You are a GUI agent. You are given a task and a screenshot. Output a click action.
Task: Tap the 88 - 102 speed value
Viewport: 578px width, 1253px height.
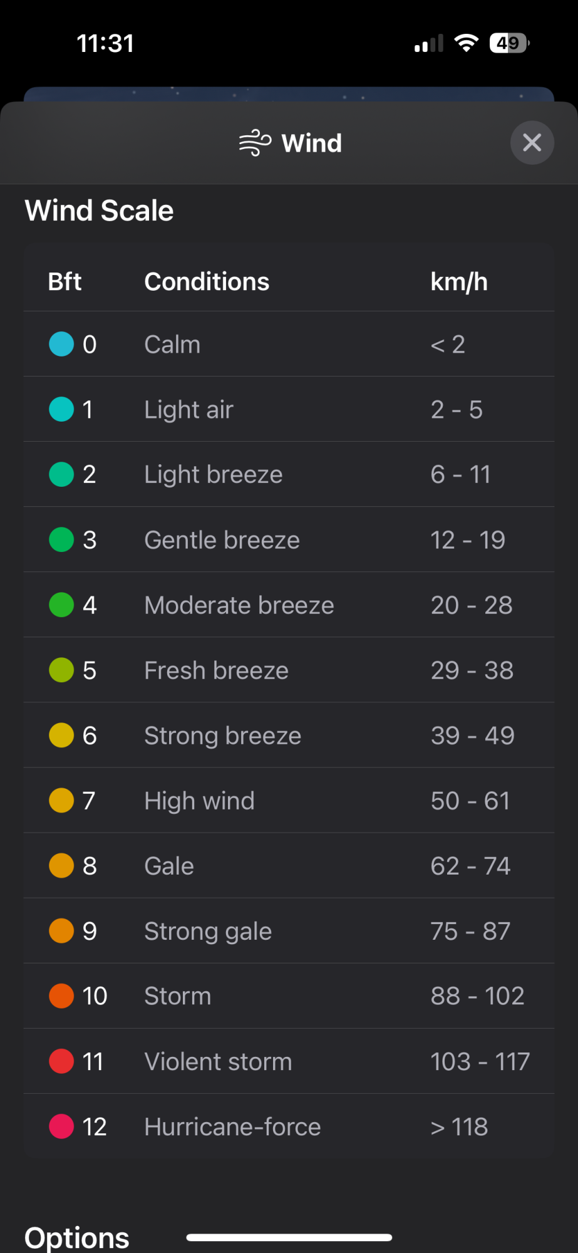pos(477,996)
